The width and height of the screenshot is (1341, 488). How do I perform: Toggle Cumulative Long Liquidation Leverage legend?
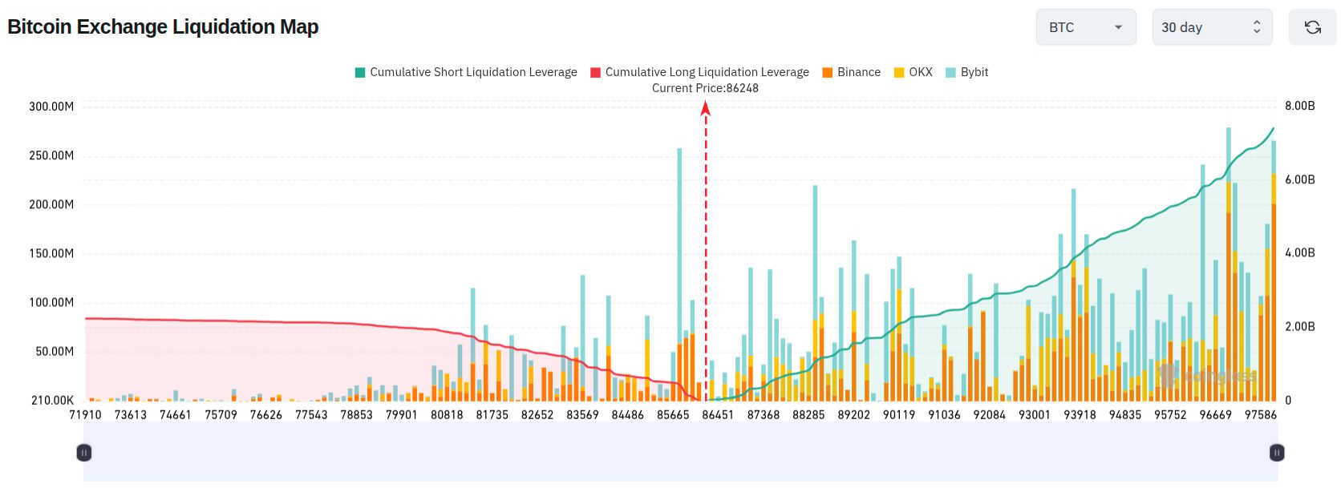tap(699, 72)
